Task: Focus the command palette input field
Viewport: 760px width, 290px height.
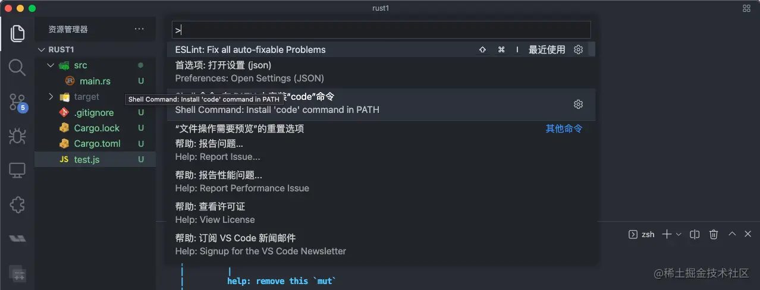Action: pos(381,30)
